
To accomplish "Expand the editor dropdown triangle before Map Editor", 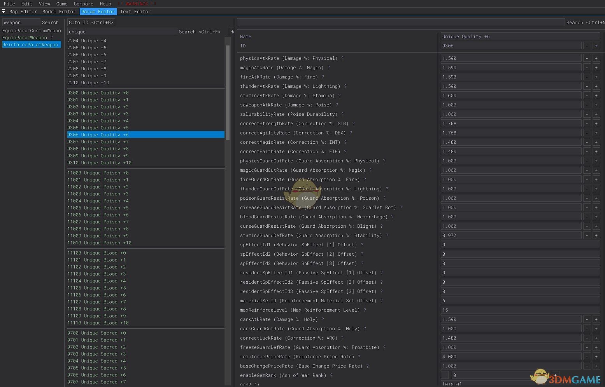I will coord(4,12).
